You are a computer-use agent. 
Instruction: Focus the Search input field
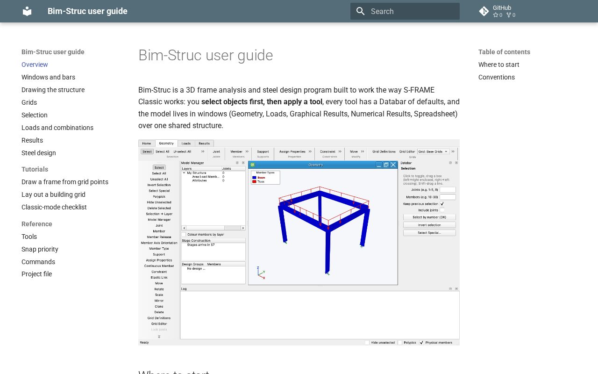405,11
